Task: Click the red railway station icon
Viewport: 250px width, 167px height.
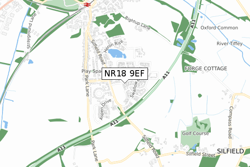Action: [87, 5]
